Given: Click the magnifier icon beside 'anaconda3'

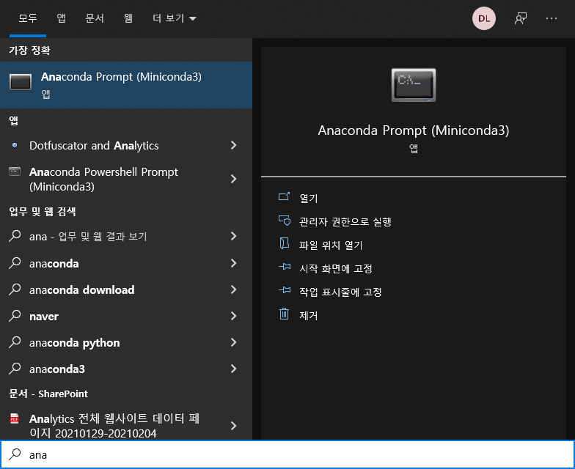Looking at the screenshot, I should (15, 368).
